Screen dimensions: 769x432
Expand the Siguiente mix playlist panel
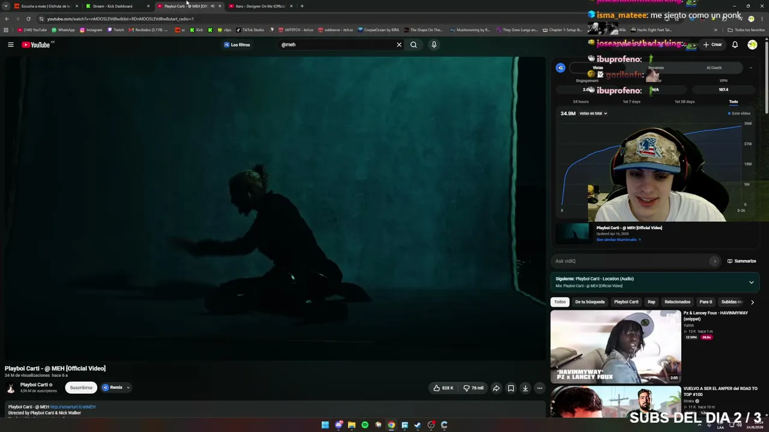(x=751, y=282)
